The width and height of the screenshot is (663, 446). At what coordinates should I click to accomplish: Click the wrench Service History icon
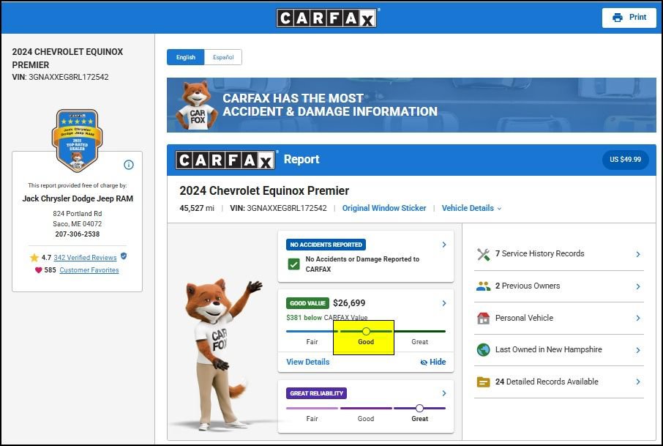click(x=483, y=254)
